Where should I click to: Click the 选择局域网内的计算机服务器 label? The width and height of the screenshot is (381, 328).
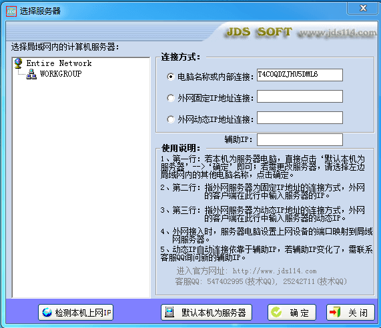coord(65,47)
